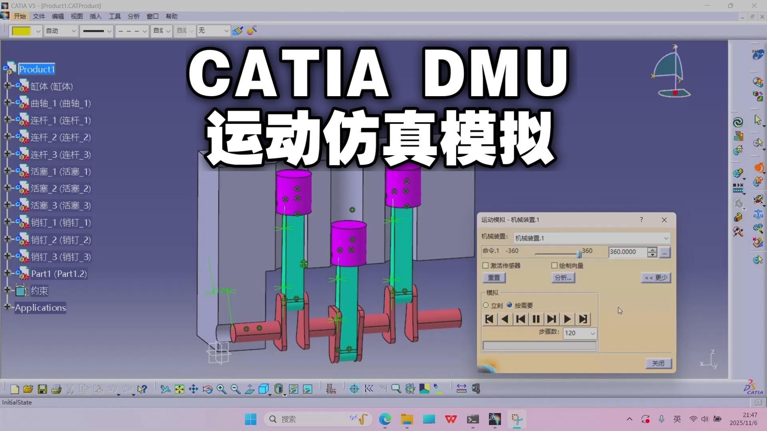Open the 工具 menu
The image size is (767, 431).
point(115,16)
